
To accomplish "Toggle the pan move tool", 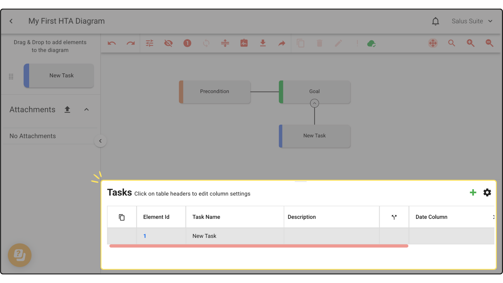I will coord(433,43).
